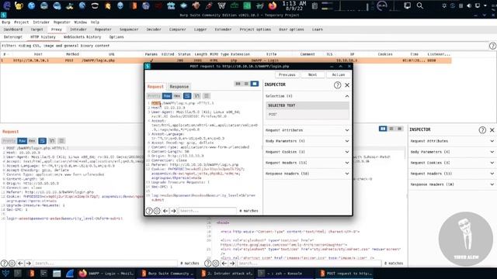Screen dimensions: 497x279
Task: Open the message editor options menu icon in popup
Action: [x=207, y=96]
